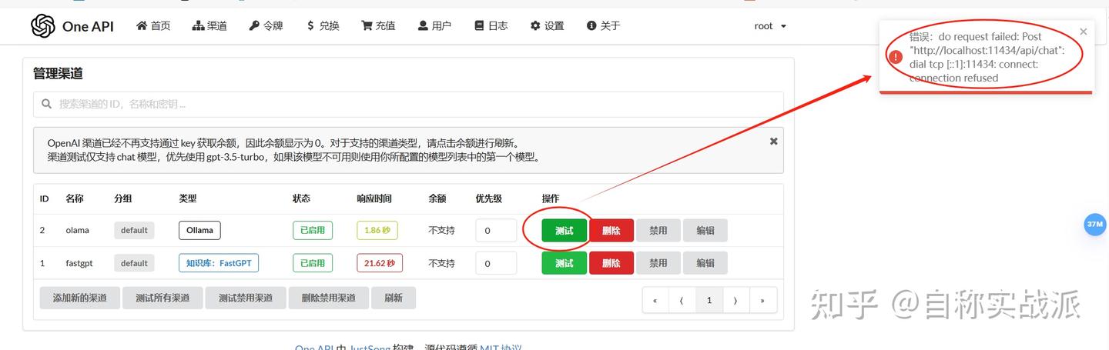
Task: Open the 充值 top-up menu item
Action: pyautogui.click(x=378, y=25)
